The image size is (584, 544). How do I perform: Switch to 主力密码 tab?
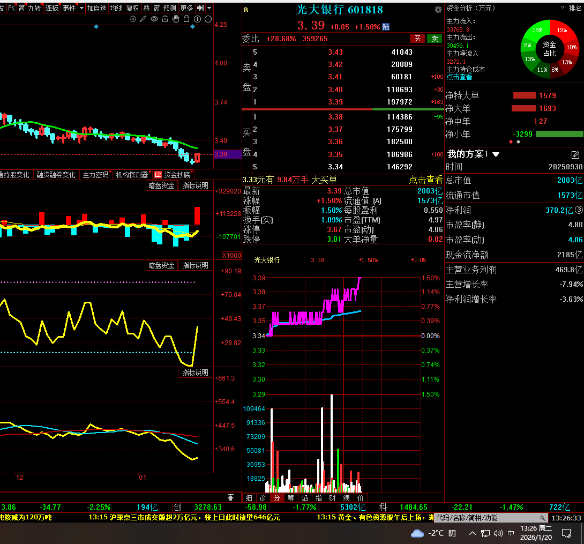pos(96,175)
